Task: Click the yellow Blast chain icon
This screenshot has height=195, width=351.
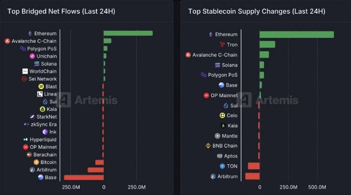Action: 41,86
